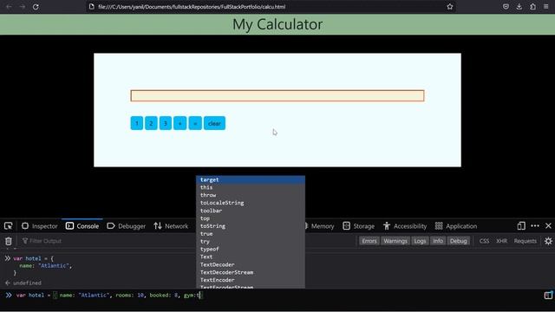
Task: Toggle the Logs filter
Action: point(420,241)
